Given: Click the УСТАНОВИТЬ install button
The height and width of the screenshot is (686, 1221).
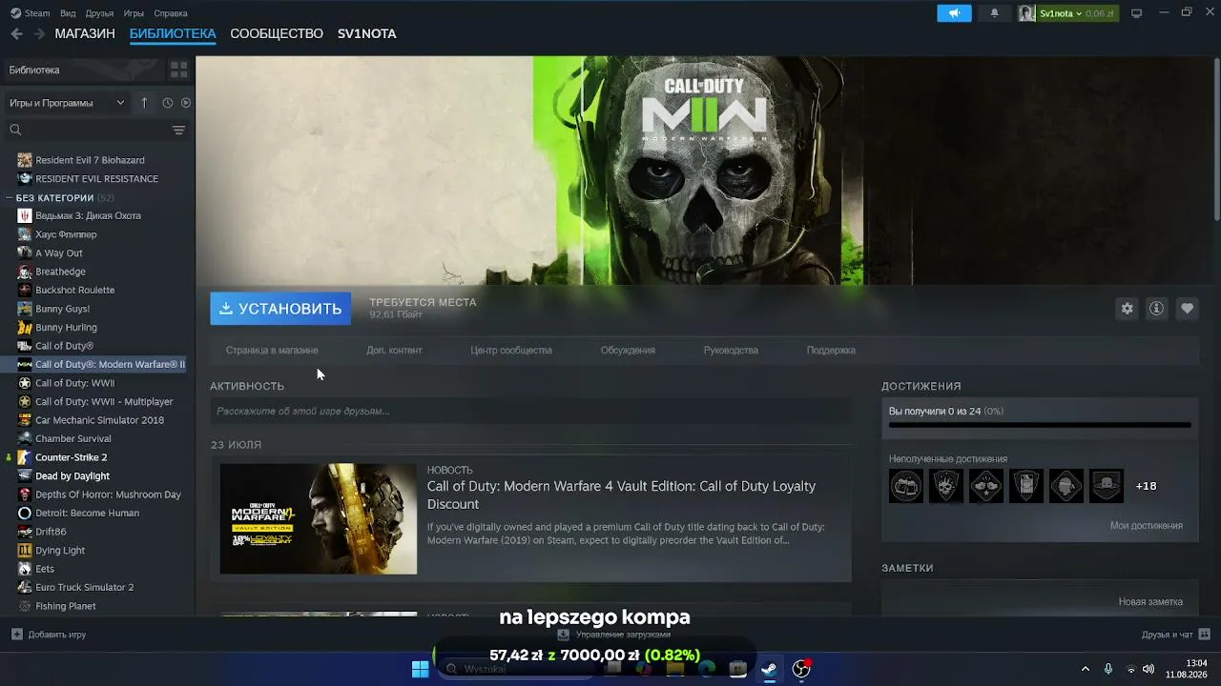Looking at the screenshot, I should click(x=280, y=309).
